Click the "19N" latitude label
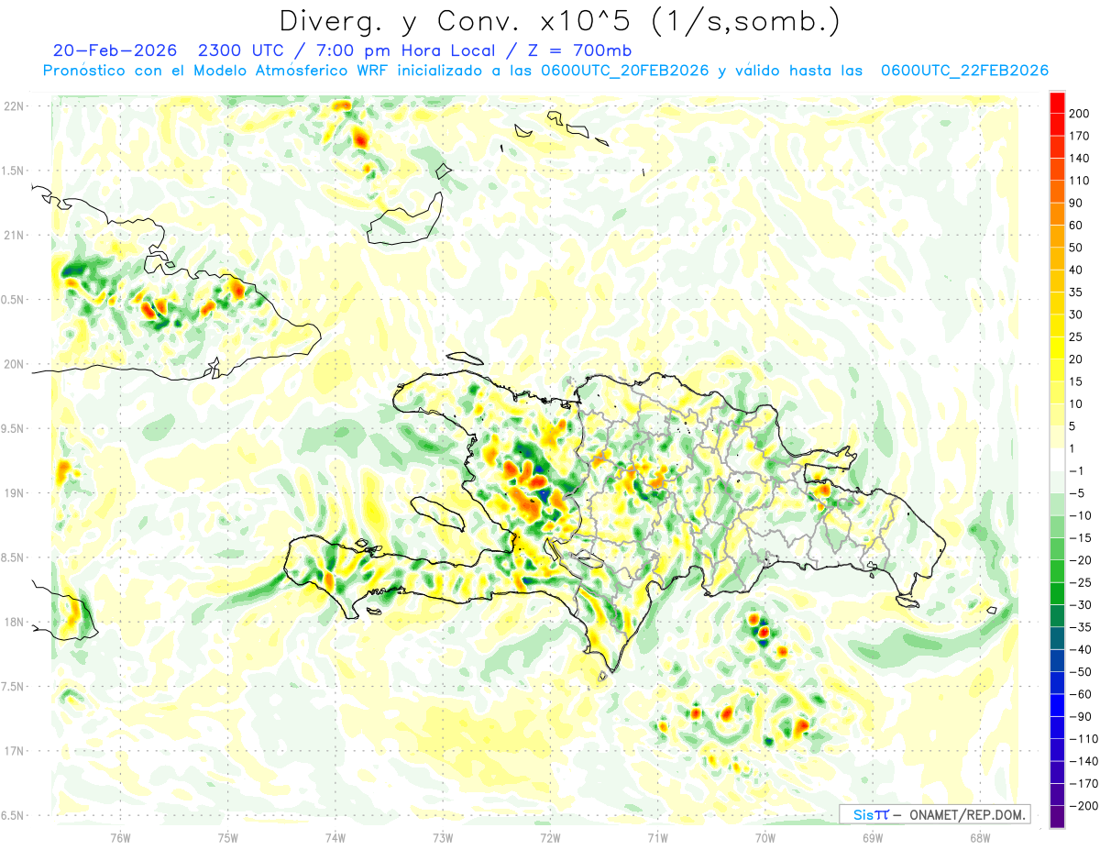This screenshot has width=1100, height=850. [x=15, y=492]
